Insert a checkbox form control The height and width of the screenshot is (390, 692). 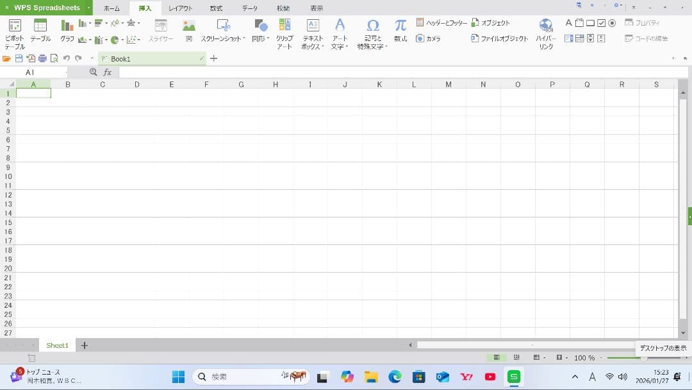coord(601,22)
